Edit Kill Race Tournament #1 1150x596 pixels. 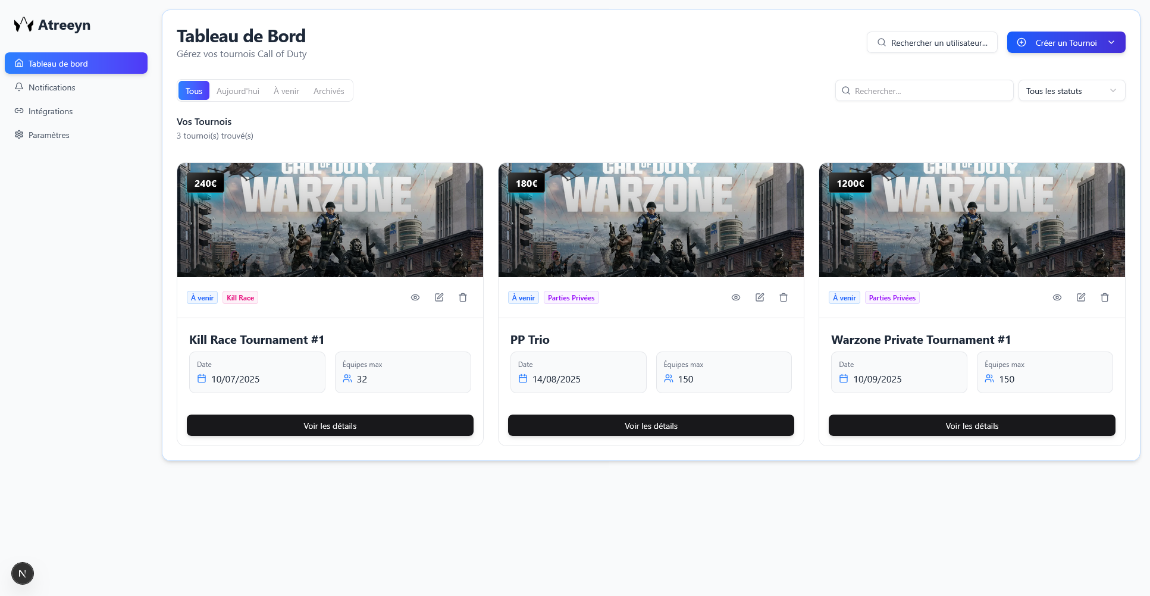pos(439,297)
